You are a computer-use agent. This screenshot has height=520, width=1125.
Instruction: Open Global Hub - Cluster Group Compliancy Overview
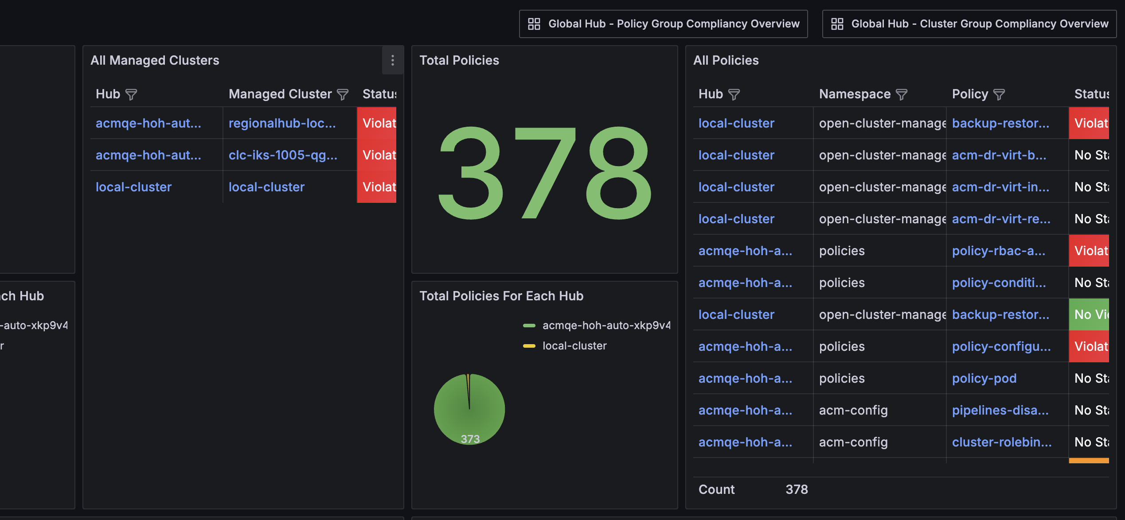(980, 24)
